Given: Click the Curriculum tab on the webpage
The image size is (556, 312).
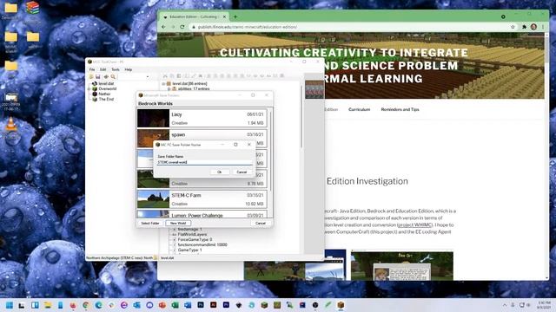Looking at the screenshot, I should click(359, 110).
